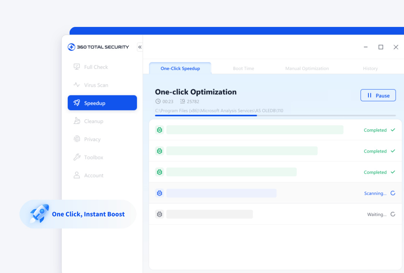Click Completed status in third row
The image size is (404, 273).
[x=375, y=172]
